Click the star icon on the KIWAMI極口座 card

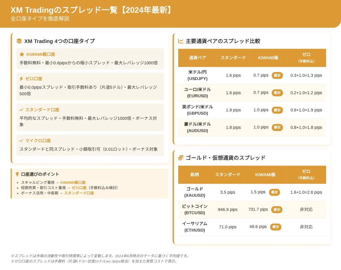[22, 54]
